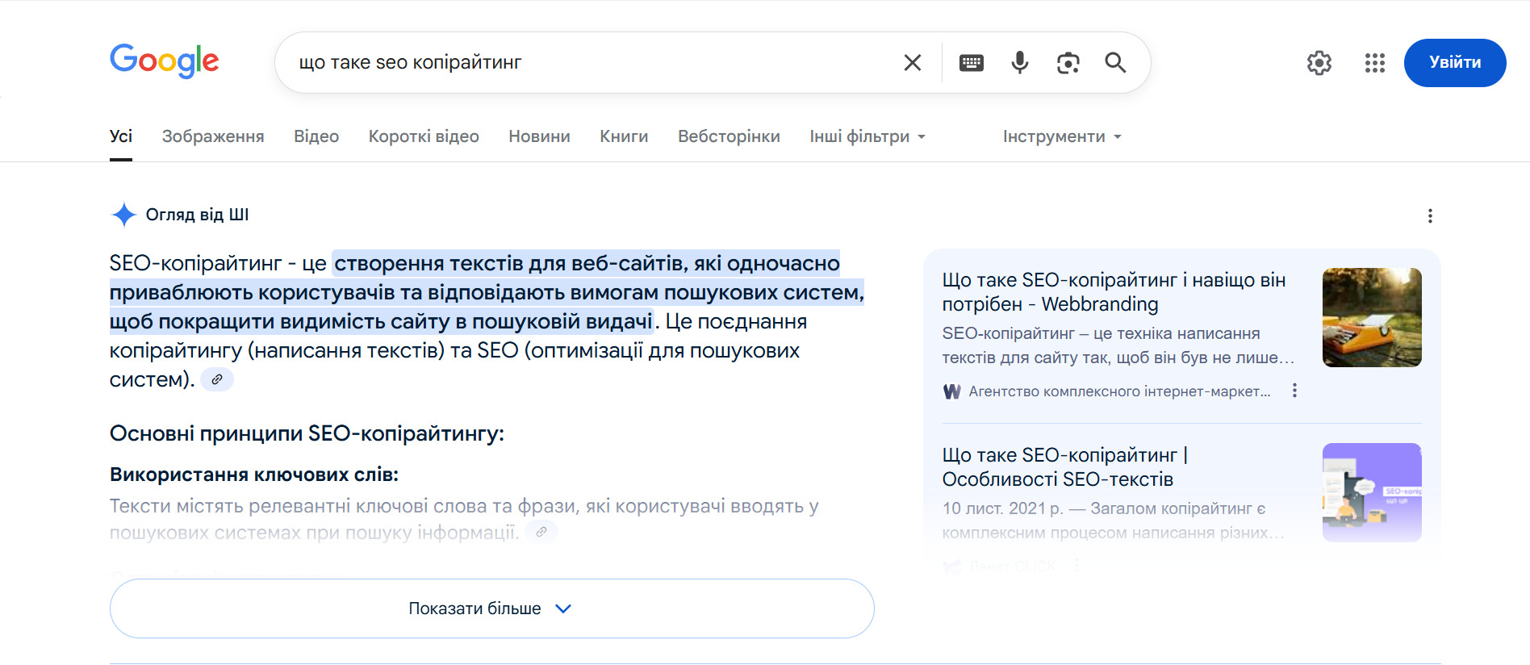Viewport: 1530px width, 665px height.
Task: Open Webbranding SEO-копірайтинг article link
Action: [x=1114, y=292]
